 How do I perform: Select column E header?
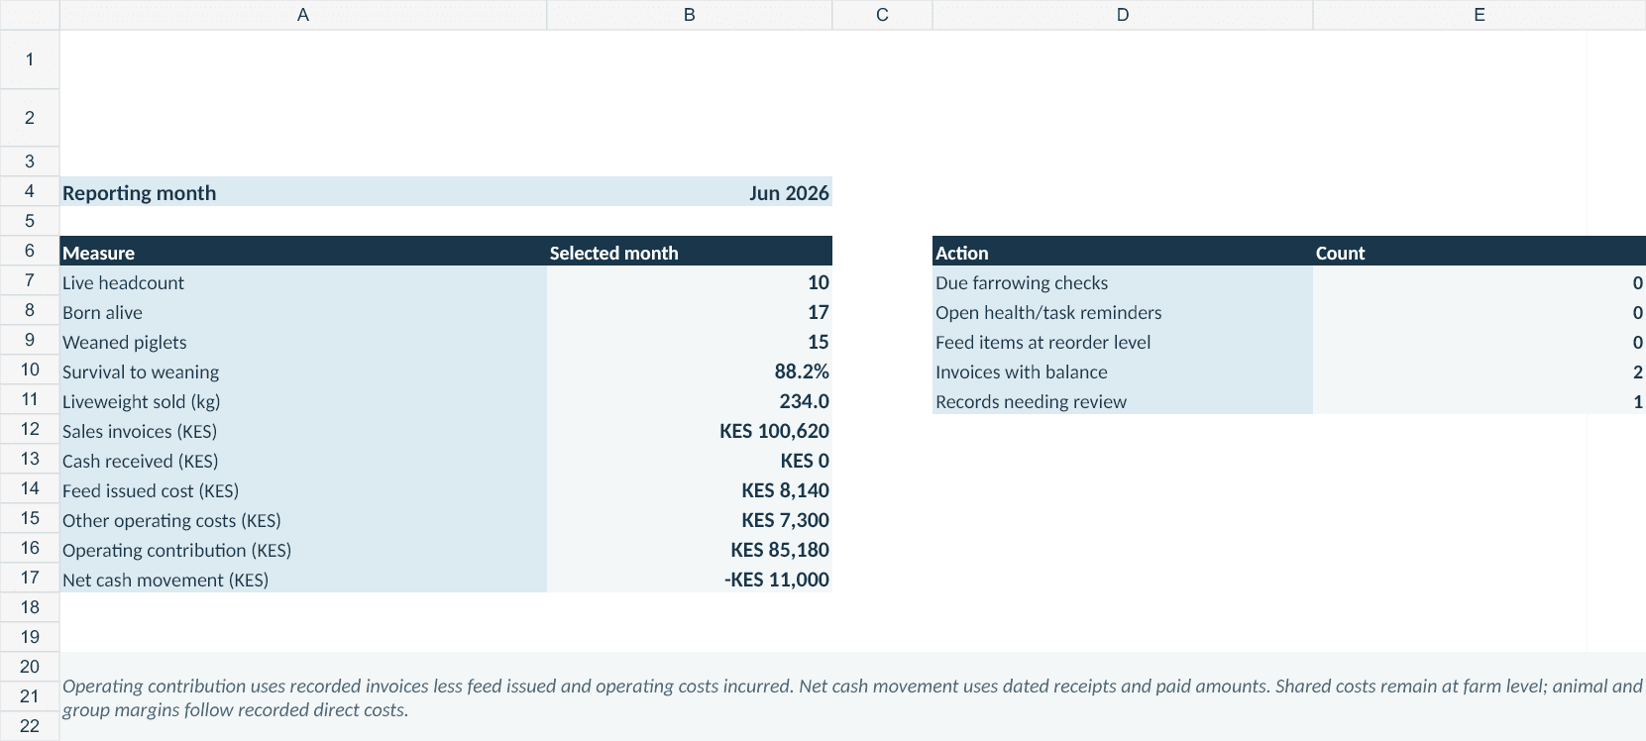[1480, 15]
